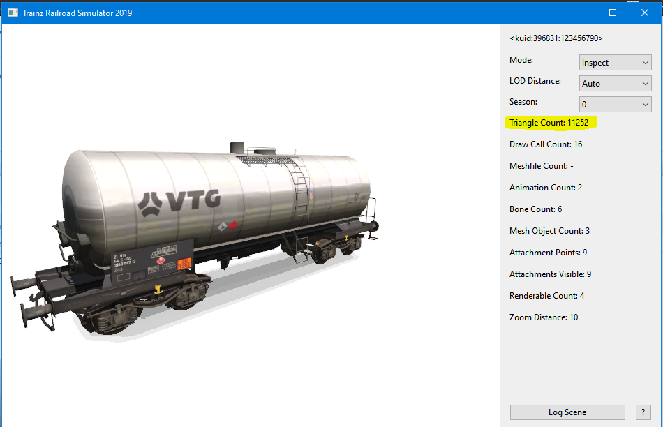Click the Trainz app icon in title bar
Viewport: 663px width, 427px height.
[13, 13]
